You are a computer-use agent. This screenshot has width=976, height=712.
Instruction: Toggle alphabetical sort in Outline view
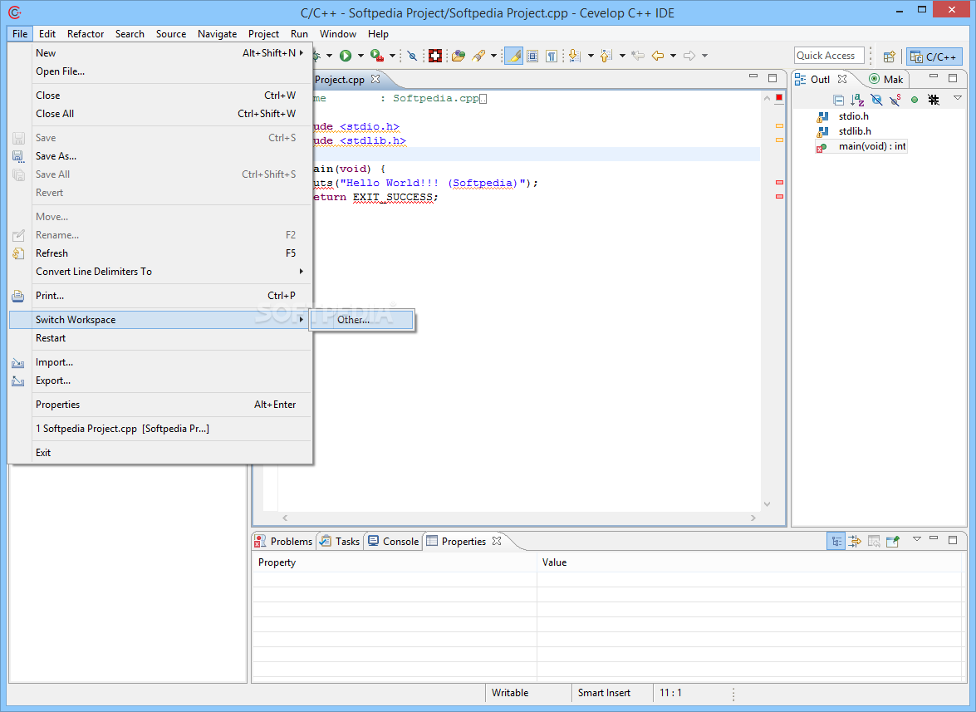[857, 100]
